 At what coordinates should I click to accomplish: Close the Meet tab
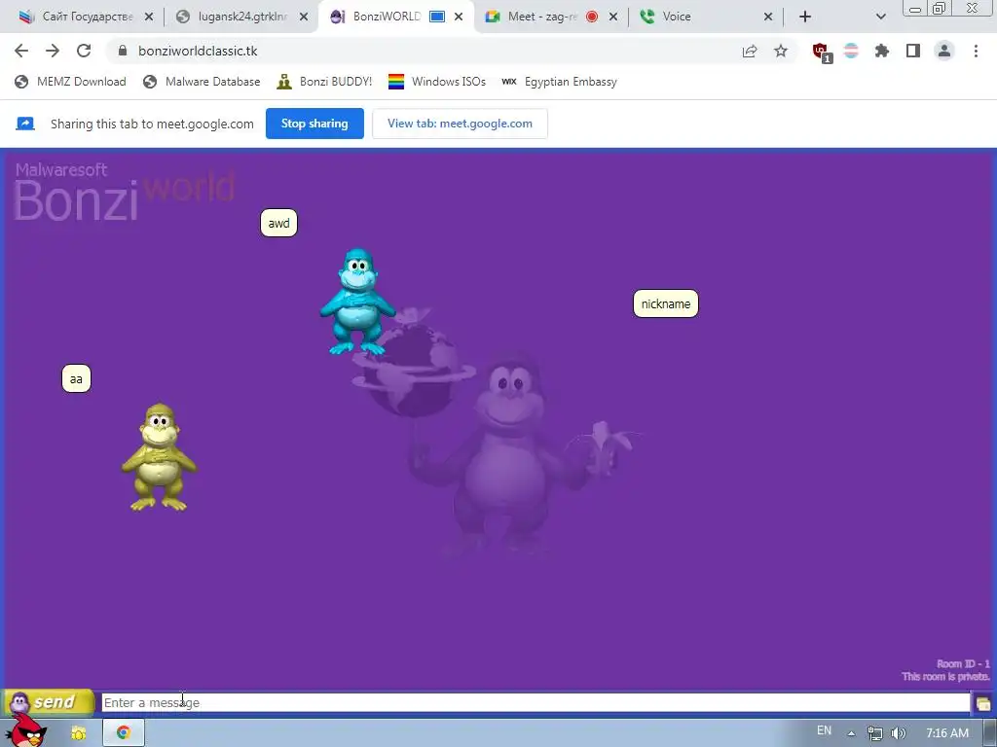(x=613, y=18)
